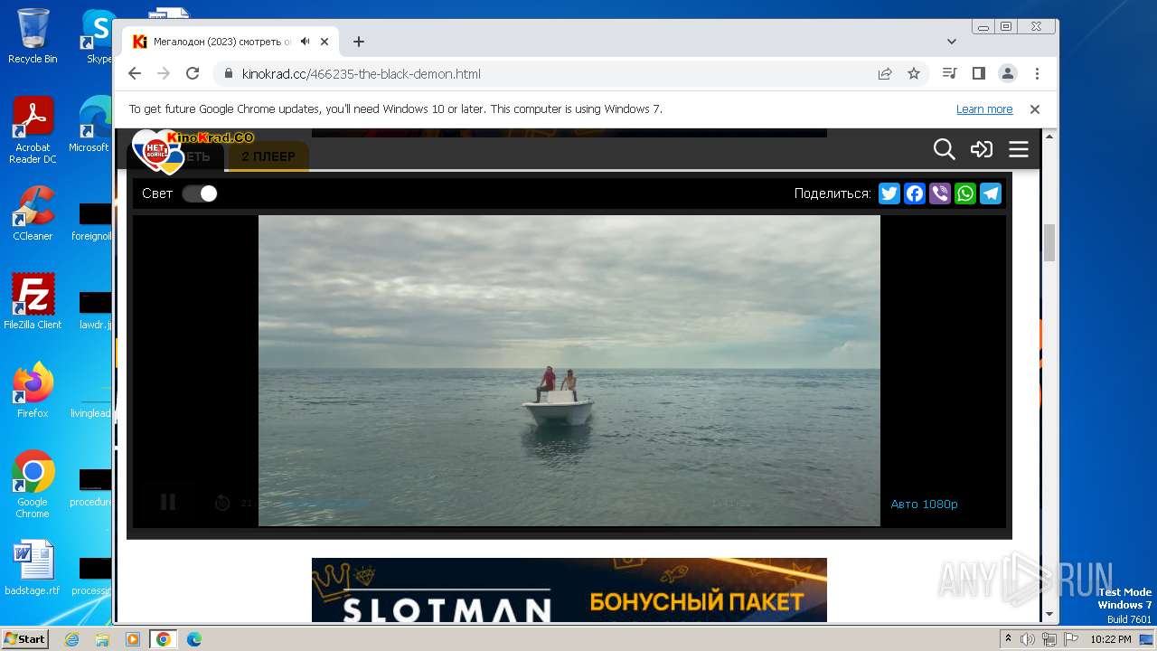Open a new tab with plus button
This screenshot has height=651, width=1157.
pos(359,42)
